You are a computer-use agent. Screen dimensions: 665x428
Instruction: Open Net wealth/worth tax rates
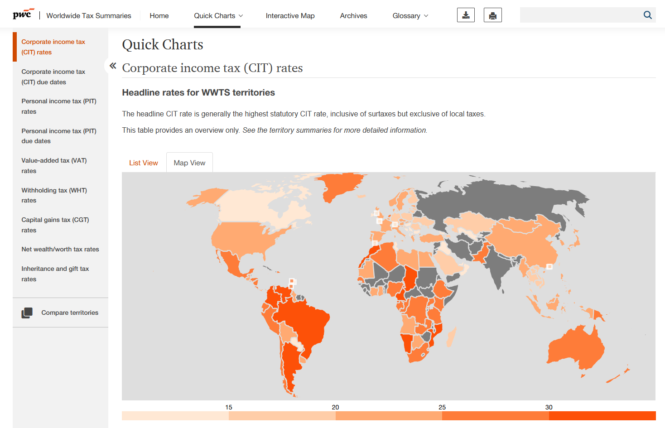click(60, 249)
